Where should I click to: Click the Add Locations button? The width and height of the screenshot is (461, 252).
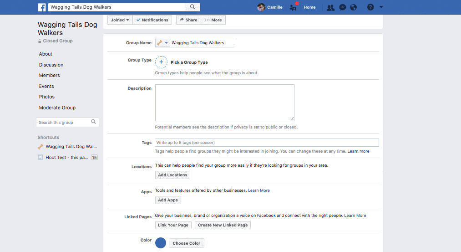click(x=172, y=175)
